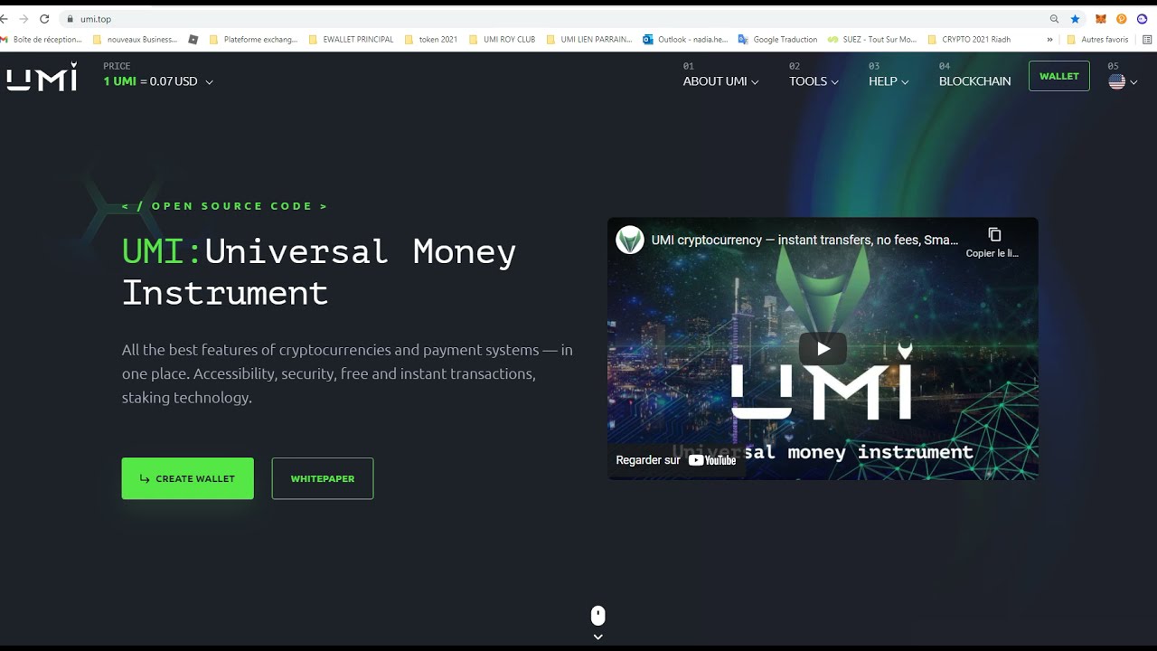This screenshot has width=1157, height=651.
Task: Click the dark square bookmark icon
Action: pyautogui.click(x=193, y=40)
